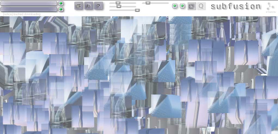Click the top slider handle in three-slider group
This screenshot has height=134, width=278.
pos(118,3)
